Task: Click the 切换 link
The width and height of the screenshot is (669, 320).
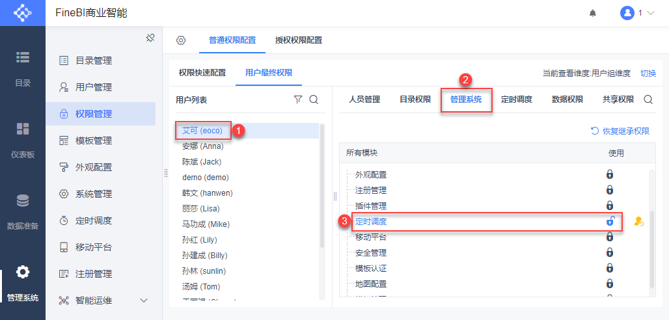Action: click(x=648, y=73)
